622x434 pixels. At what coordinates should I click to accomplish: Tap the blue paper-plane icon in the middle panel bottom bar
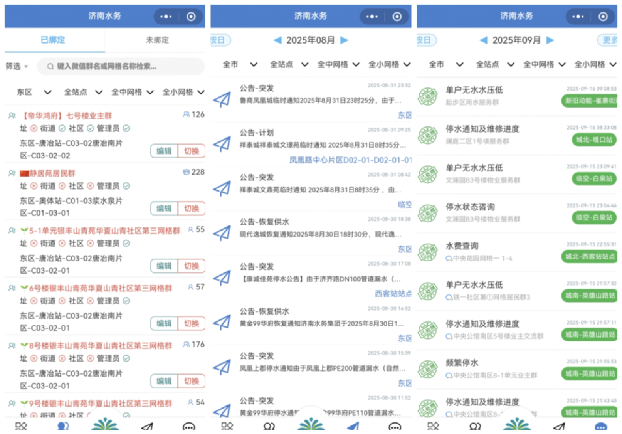353,426
